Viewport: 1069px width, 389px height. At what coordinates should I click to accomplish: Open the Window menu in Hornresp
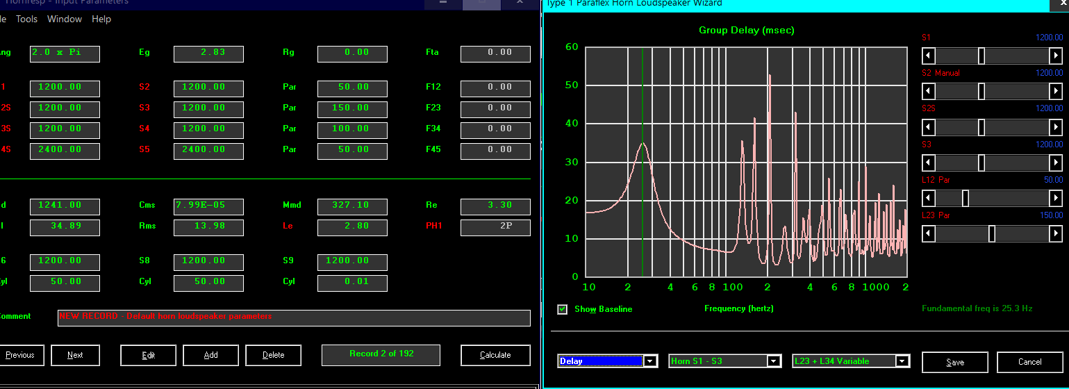[x=65, y=19]
